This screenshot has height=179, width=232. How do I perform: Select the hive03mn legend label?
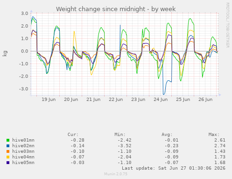click(x=23, y=151)
